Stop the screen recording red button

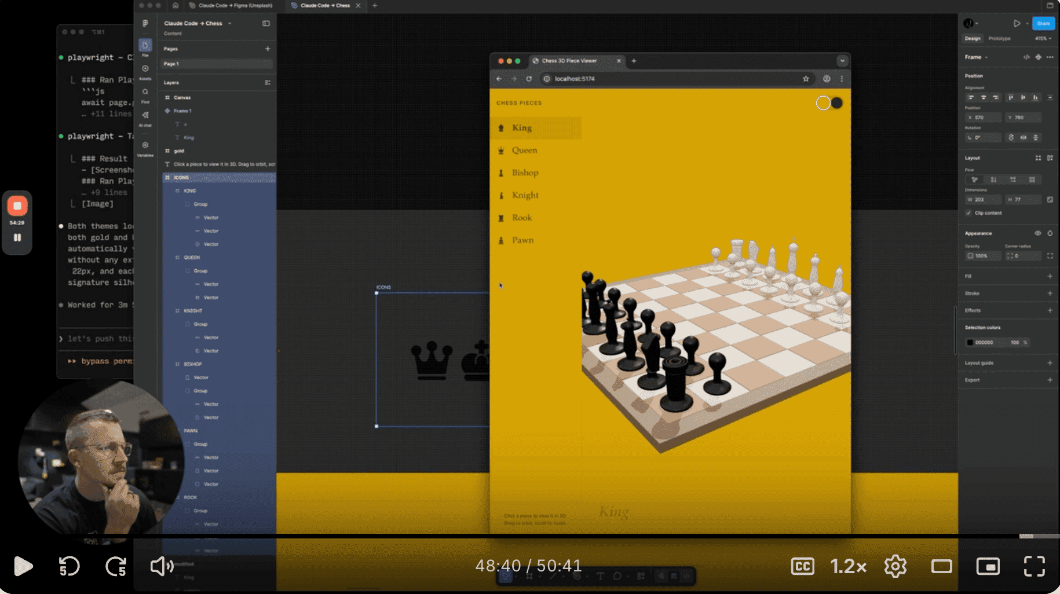coord(17,206)
